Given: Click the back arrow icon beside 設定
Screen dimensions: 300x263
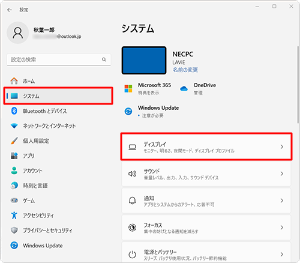Looking at the screenshot, I should (x=10, y=10).
